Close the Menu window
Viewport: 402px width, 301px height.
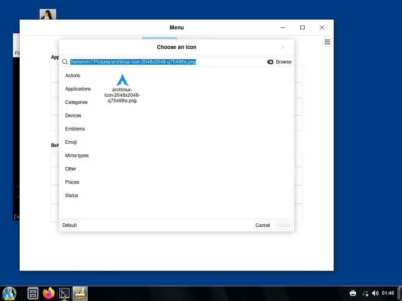(x=322, y=27)
